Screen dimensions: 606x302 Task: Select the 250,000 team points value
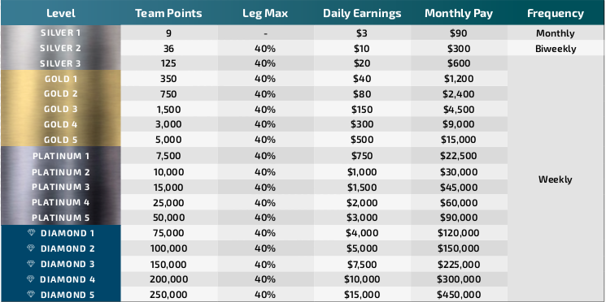coord(168,294)
